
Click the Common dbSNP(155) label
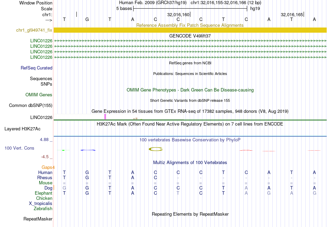pyautogui.click(x=31, y=106)
